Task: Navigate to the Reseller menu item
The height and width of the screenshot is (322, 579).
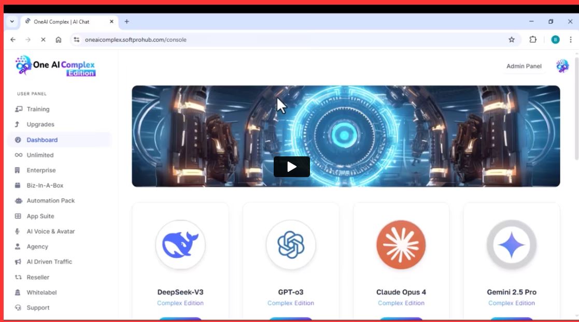Action: [x=38, y=277]
